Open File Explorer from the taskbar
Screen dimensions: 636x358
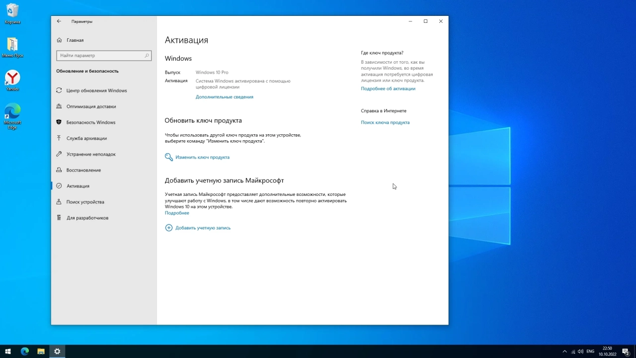click(41, 352)
